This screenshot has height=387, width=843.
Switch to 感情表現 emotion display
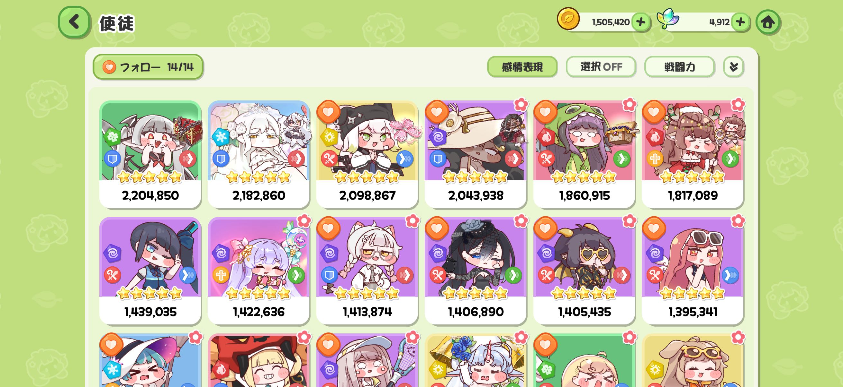[522, 67]
